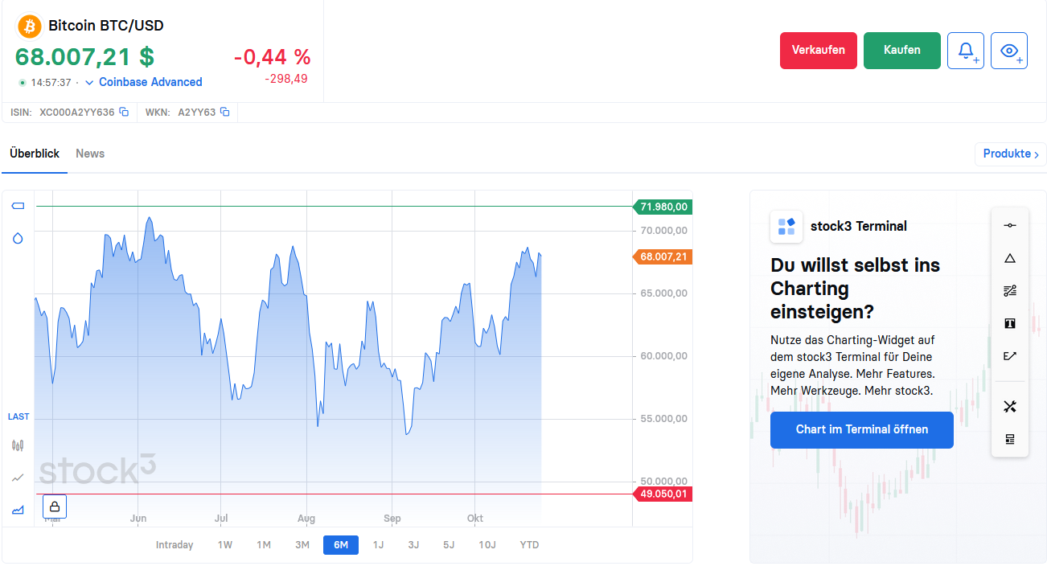The height and width of the screenshot is (566, 1047).
Task: Switch chart to line view
Action: coord(18,478)
